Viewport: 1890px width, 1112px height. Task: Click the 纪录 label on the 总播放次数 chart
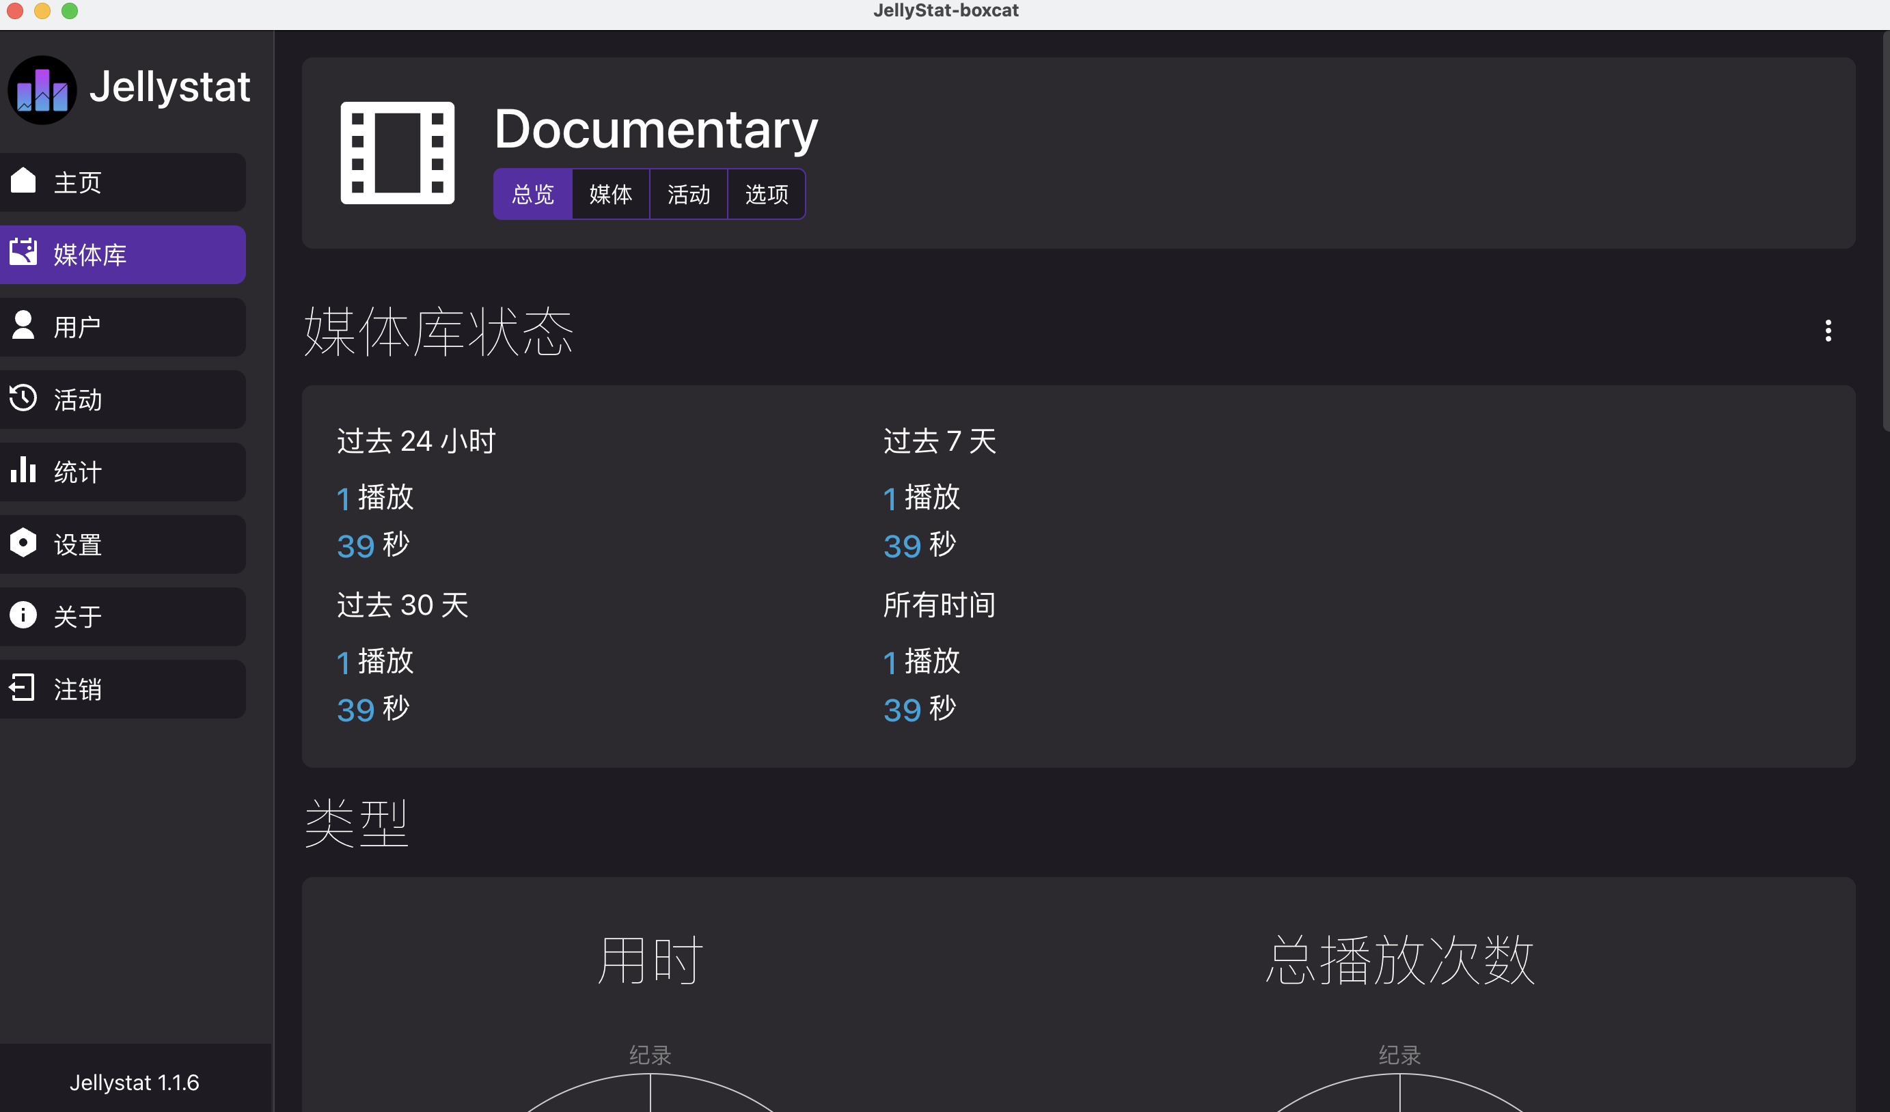click(x=1399, y=1055)
